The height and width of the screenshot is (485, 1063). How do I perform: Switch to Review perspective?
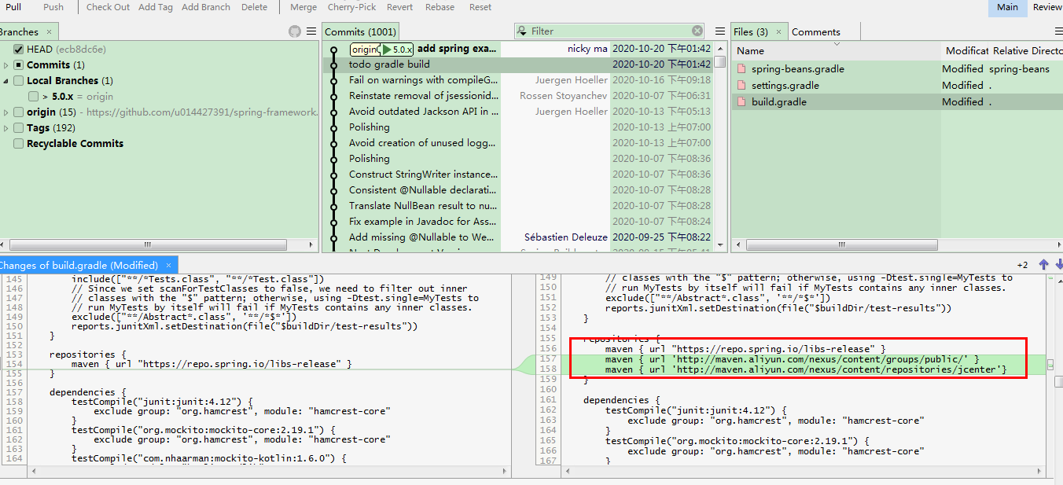1046,7
